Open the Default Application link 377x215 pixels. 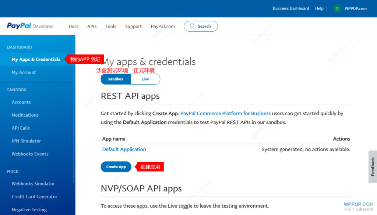[x=124, y=149]
